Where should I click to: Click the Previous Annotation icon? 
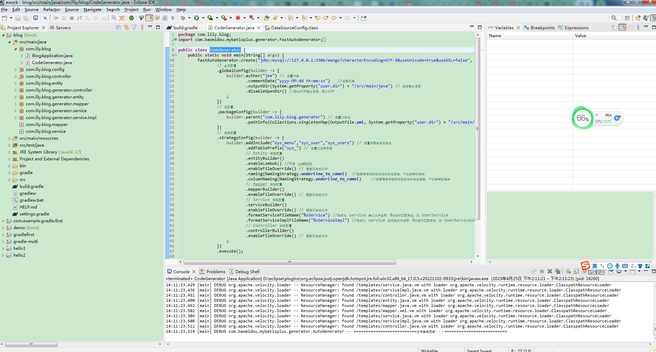click(x=304, y=18)
